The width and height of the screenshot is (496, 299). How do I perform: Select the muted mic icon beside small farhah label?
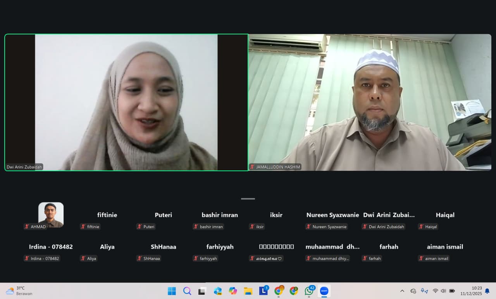[365, 258]
